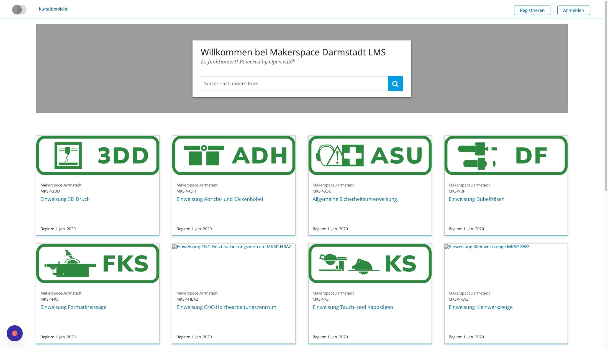
Task: Focus the 'Suche nach einem Kurs' field
Action: [294, 84]
